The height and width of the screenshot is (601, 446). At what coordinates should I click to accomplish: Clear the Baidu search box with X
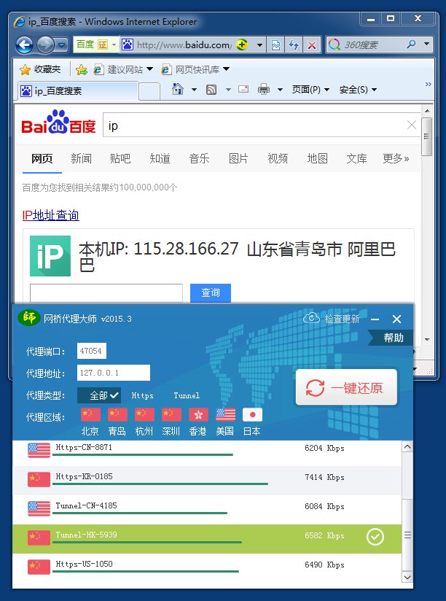[x=412, y=125]
